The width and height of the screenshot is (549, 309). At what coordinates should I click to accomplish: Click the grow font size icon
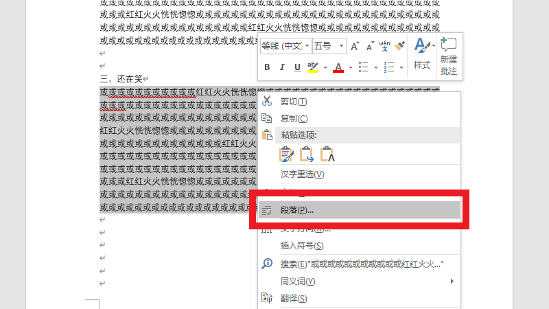(x=355, y=46)
